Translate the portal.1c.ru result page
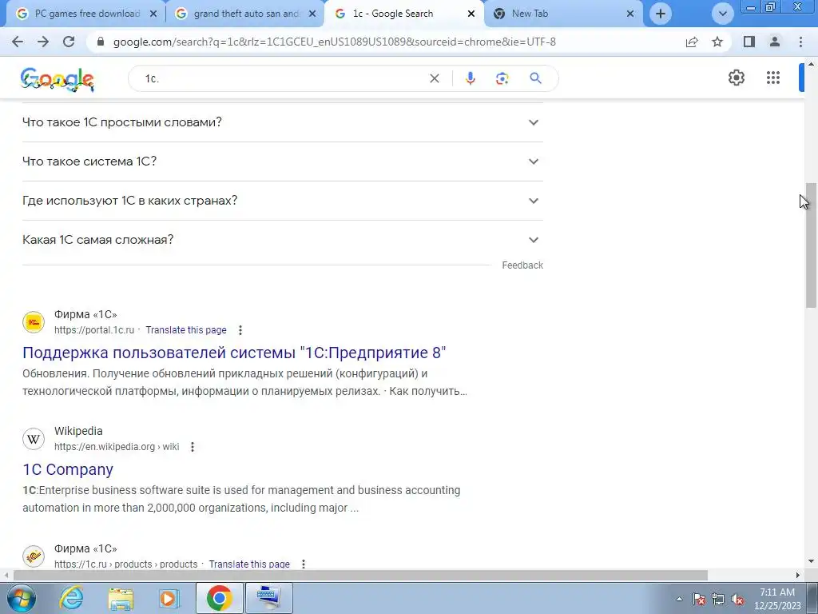 [x=185, y=330]
